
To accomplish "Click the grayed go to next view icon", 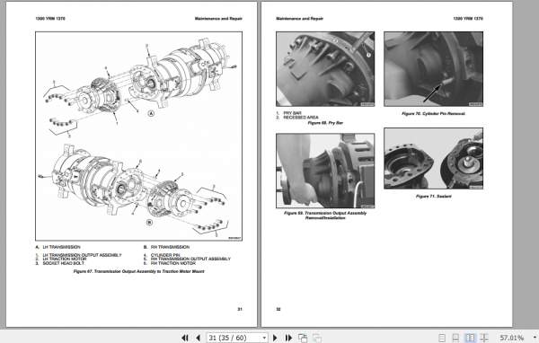I will pos(317,338).
